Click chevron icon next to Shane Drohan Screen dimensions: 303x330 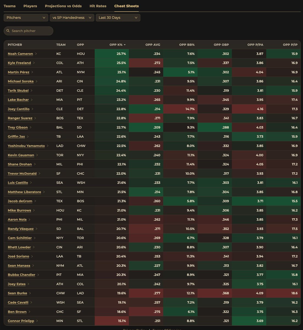(35, 164)
